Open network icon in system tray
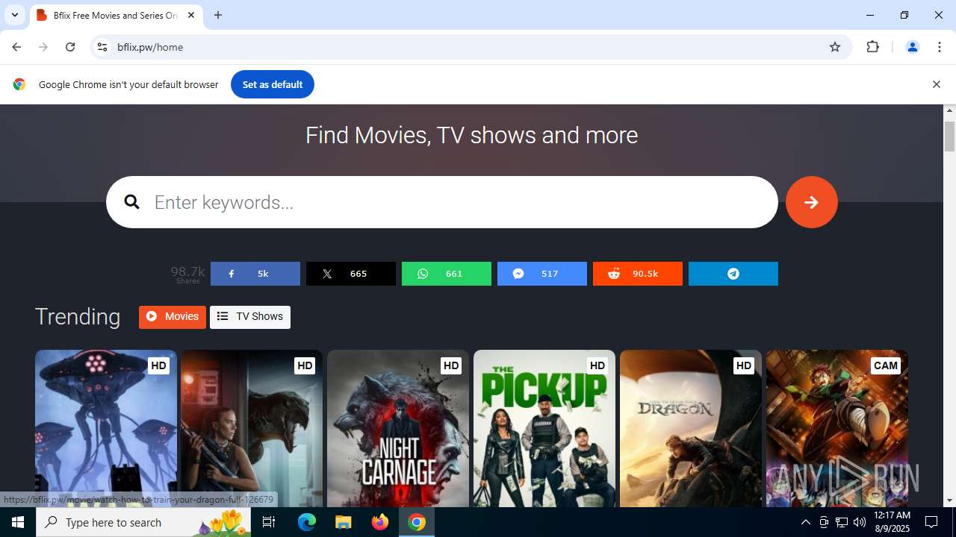 pos(841,522)
